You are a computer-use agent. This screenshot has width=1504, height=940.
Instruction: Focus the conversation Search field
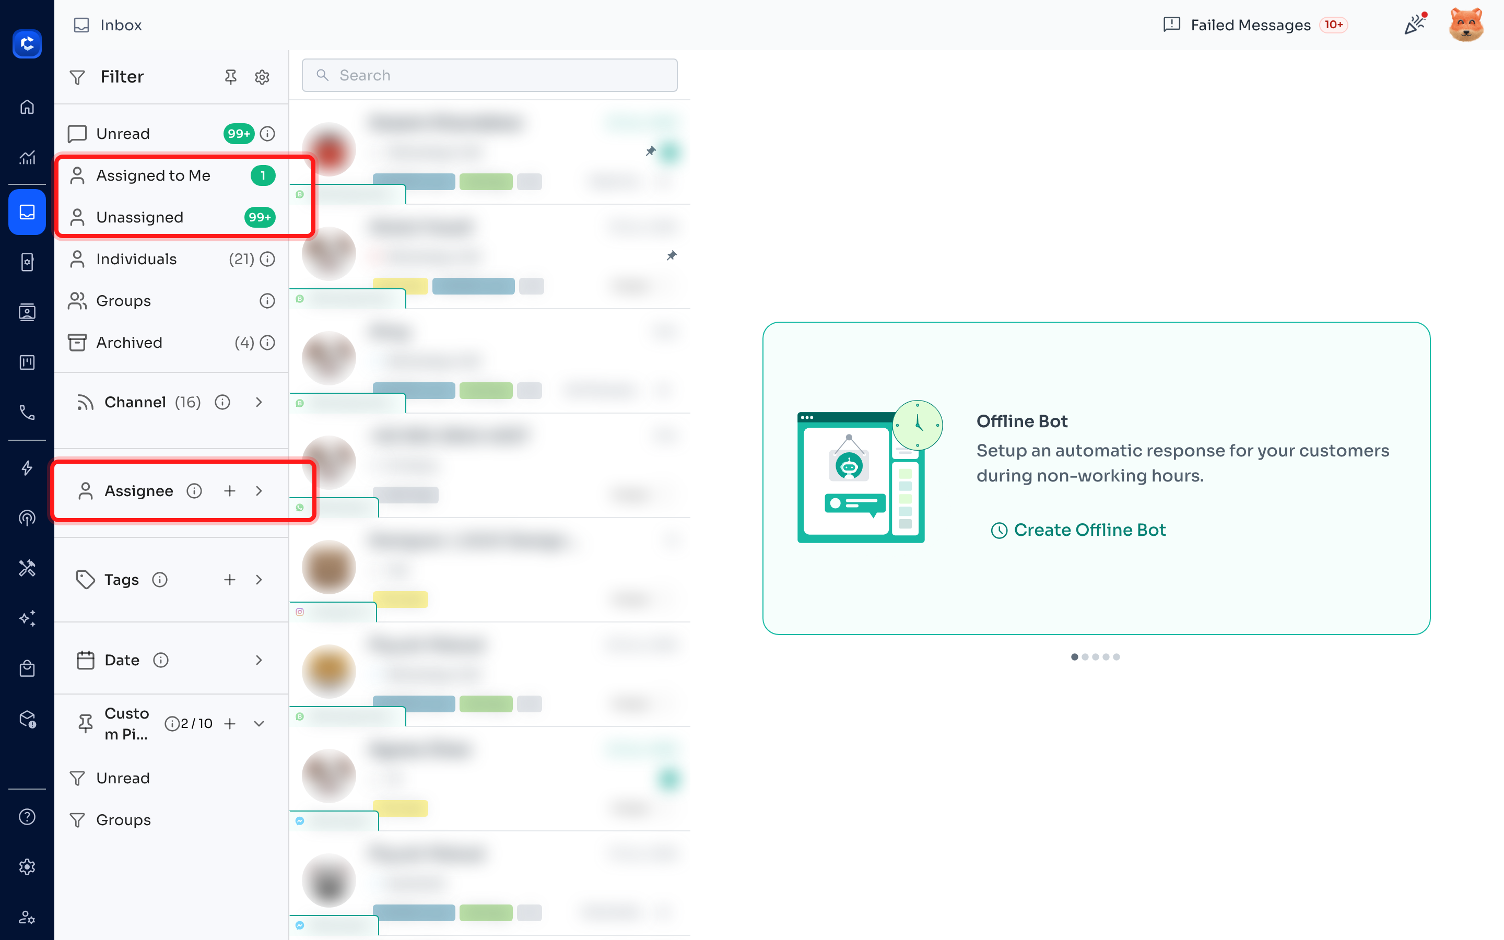(490, 75)
